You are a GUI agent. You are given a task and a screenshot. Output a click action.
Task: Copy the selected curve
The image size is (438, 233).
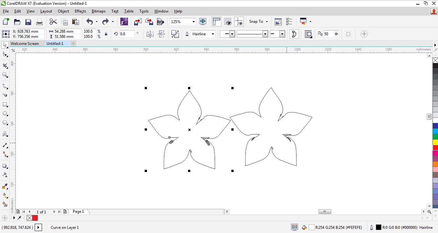coord(64,22)
